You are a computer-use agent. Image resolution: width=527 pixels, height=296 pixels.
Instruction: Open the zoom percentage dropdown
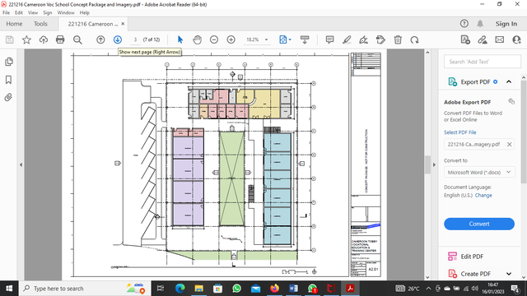point(266,39)
